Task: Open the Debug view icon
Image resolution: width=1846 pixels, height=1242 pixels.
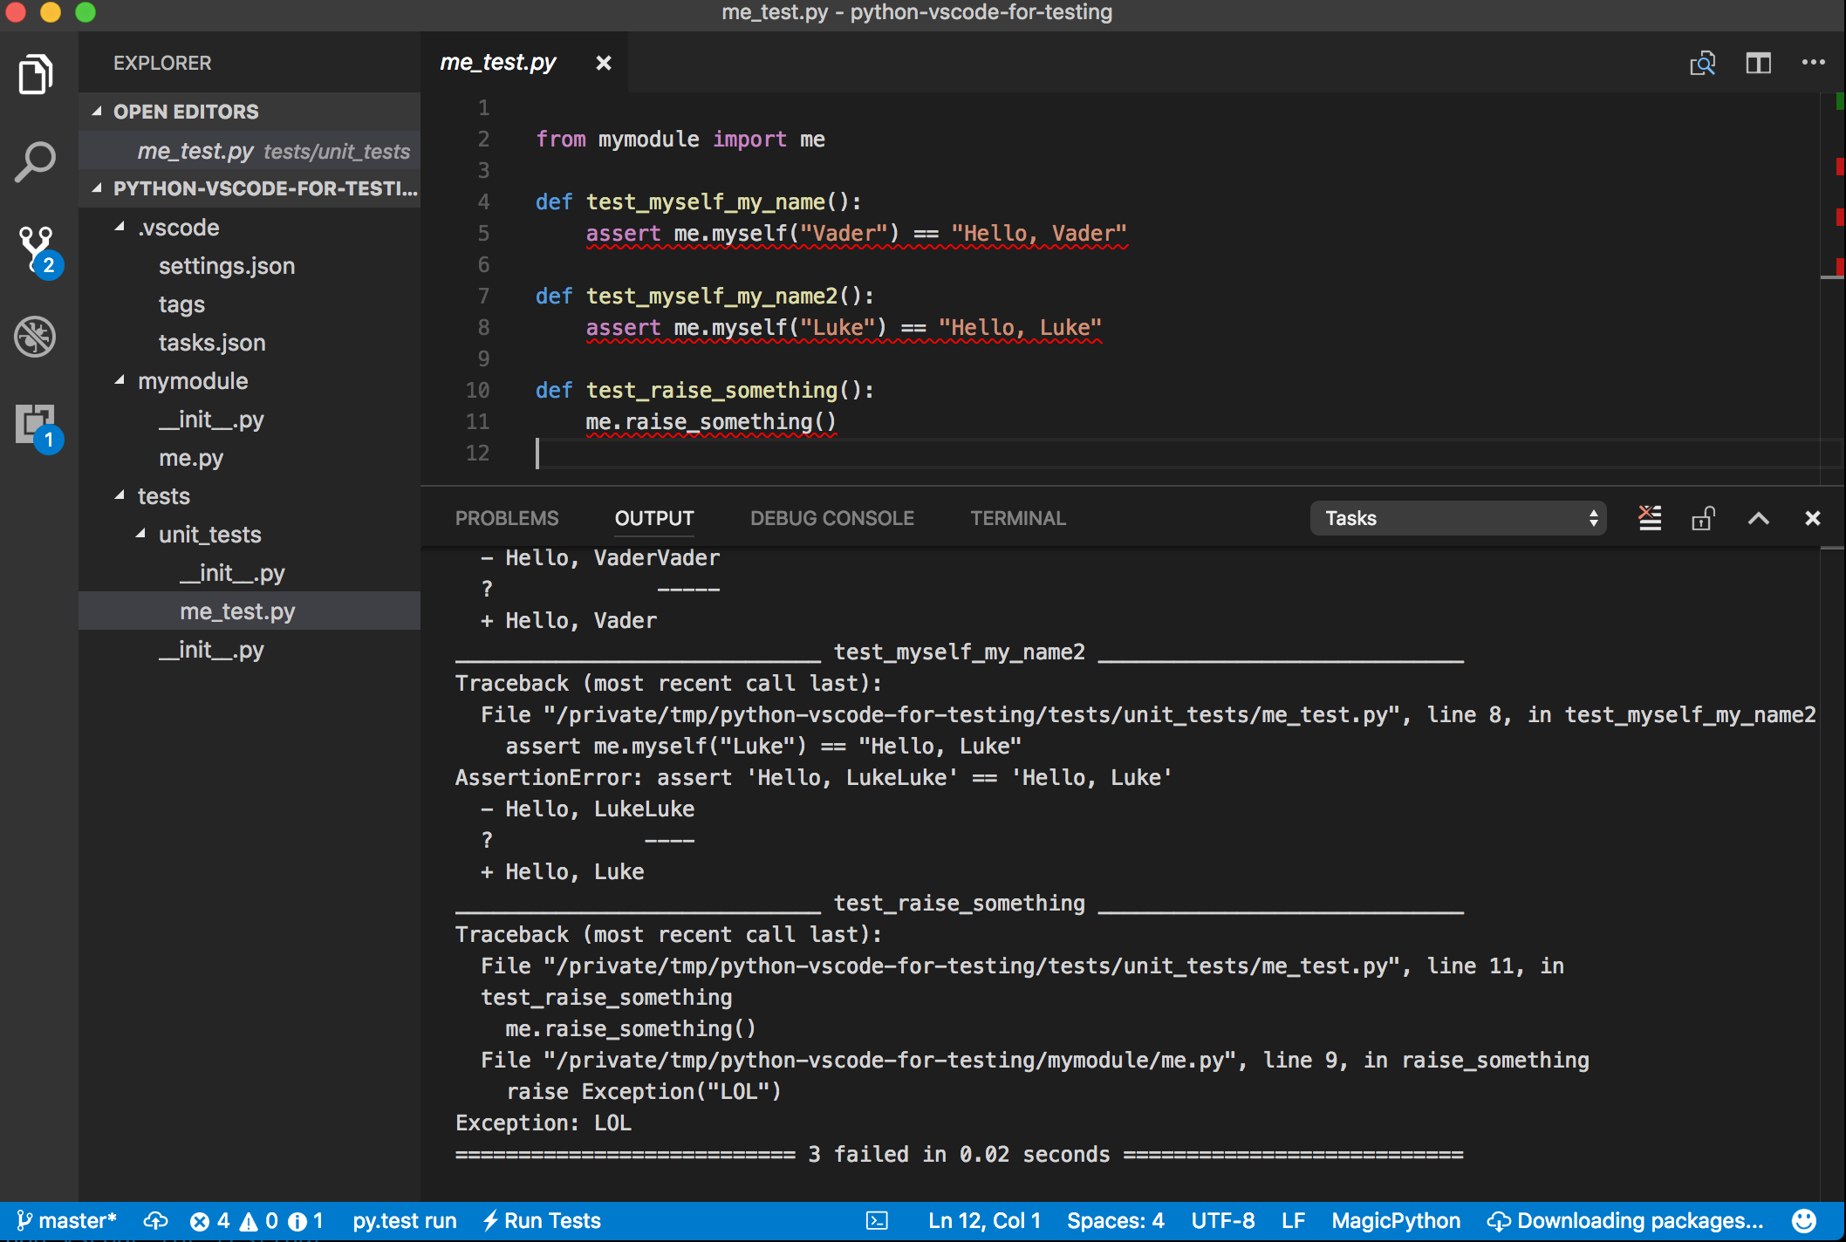Action: click(35, 337)
